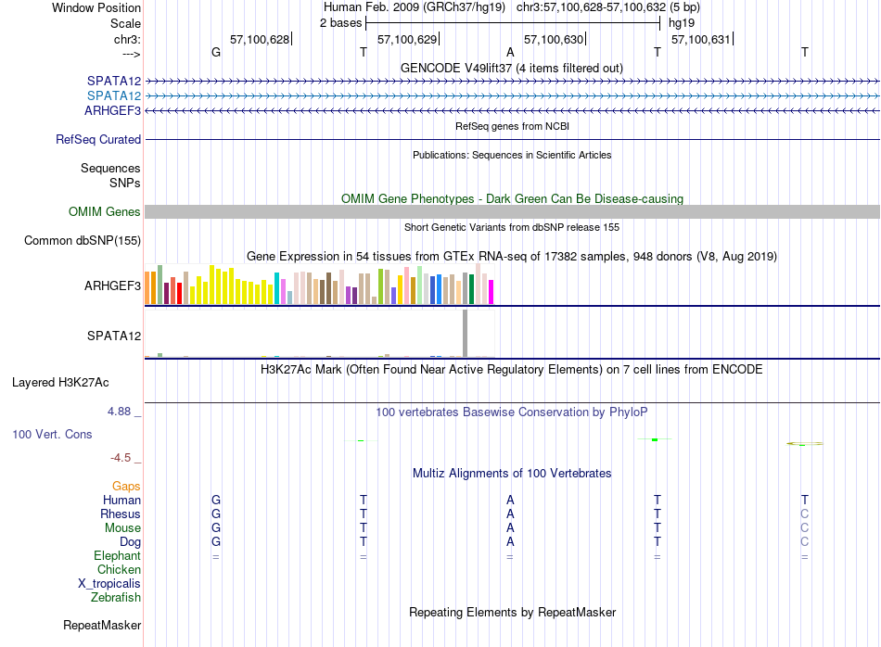Click the 57,100,628 coordinate in ruler
Viewport: 881px width, 647px height.
click(x=260, y=39)
